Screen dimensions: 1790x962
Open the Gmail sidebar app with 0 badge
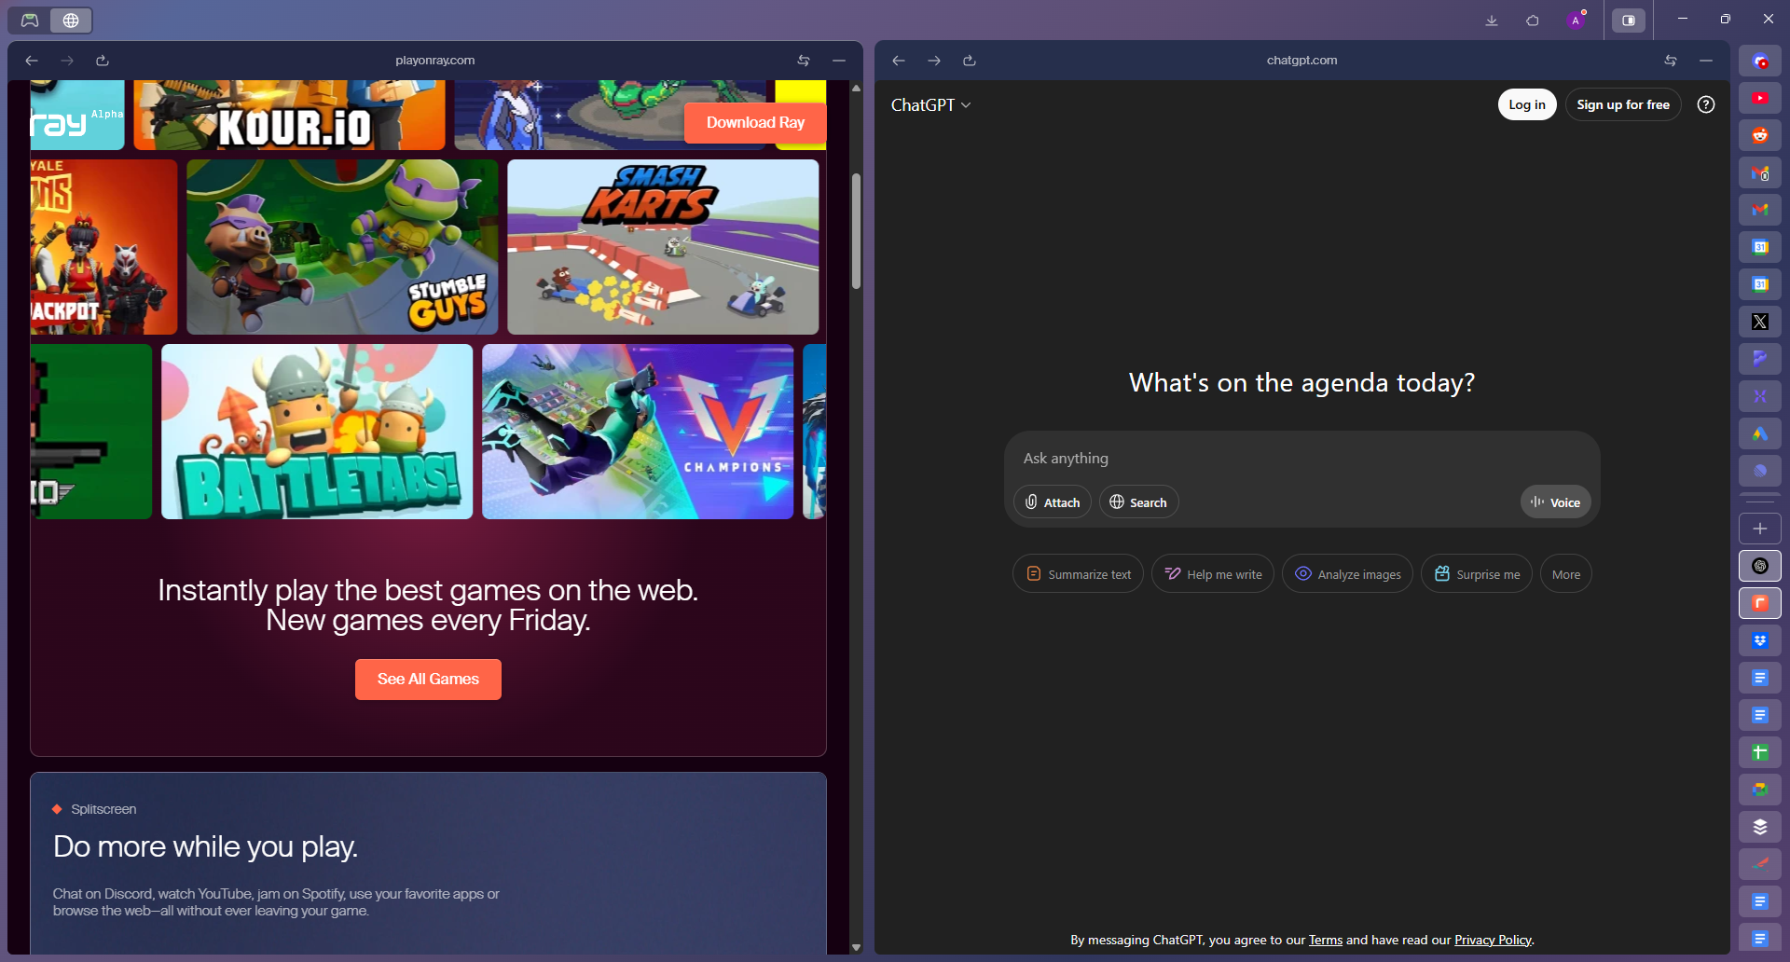coord(1760,172)
